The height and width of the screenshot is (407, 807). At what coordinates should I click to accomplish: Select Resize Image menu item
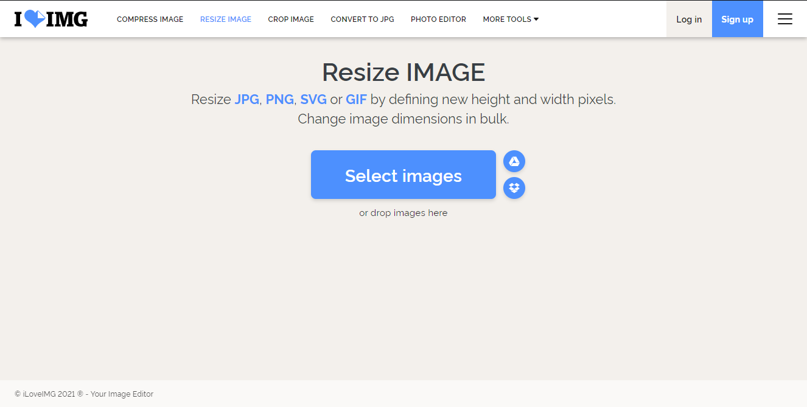[x=226, y=19]
